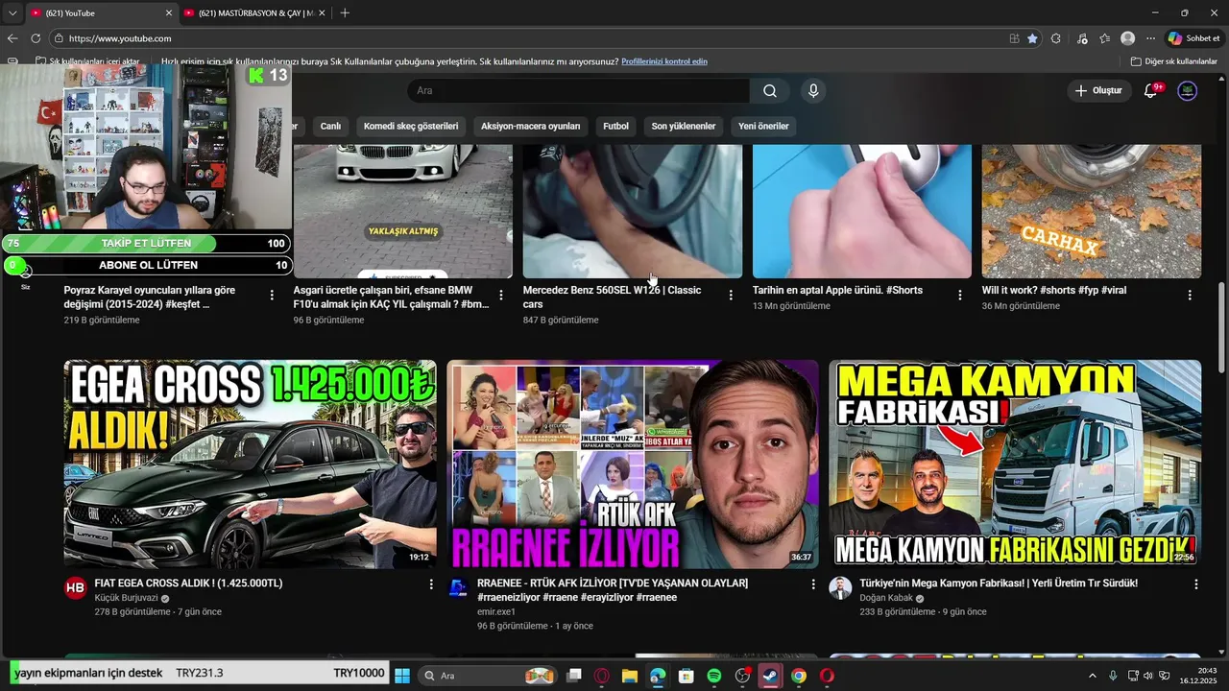Open Mercedes Benz 560SEL W126 title
The height and width of the screenshot is (691, 1229).
pos(613,297)
